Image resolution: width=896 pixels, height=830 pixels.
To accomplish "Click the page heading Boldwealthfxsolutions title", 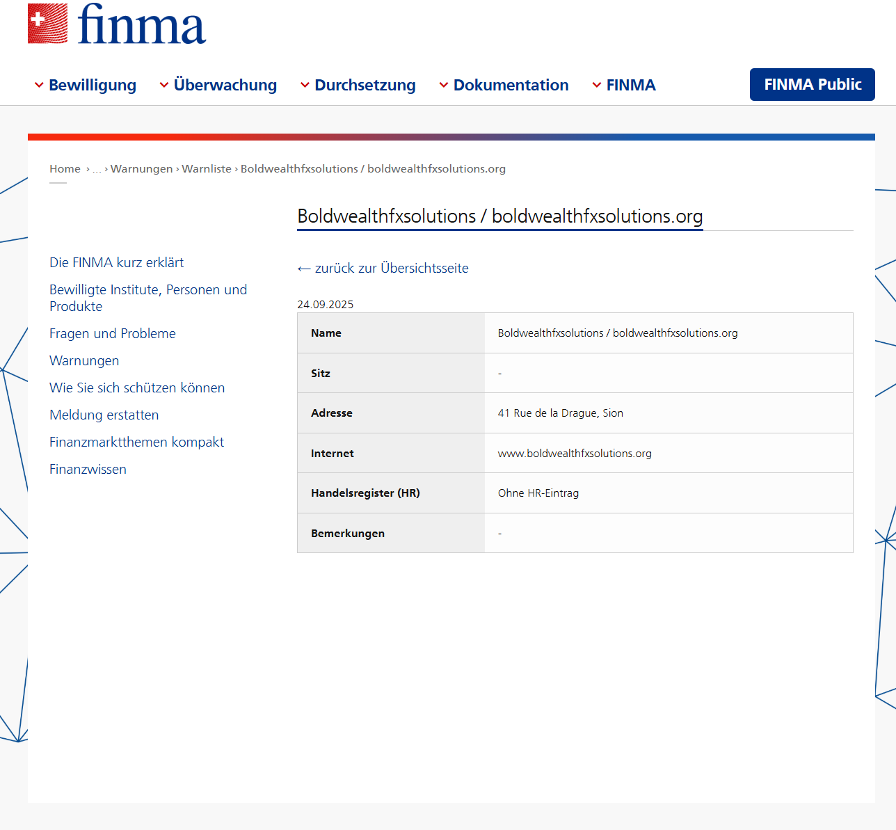I will tap(500, 216).
